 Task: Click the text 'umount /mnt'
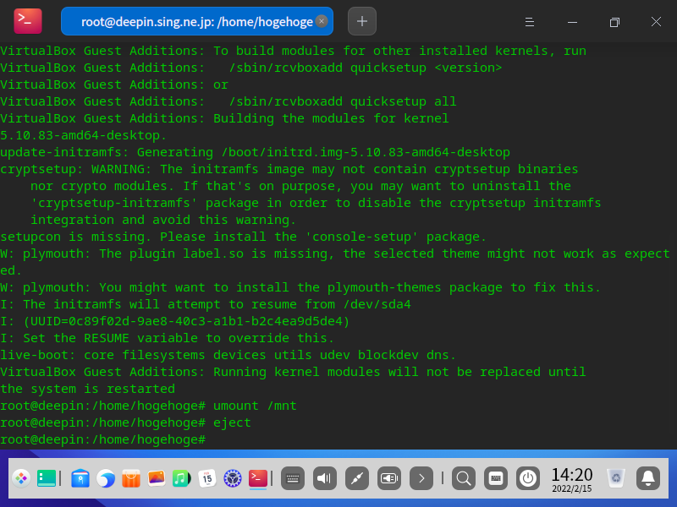[255, 406]
